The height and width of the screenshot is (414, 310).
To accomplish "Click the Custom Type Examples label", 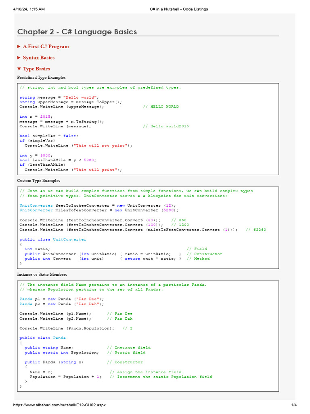I will point(38,181).
